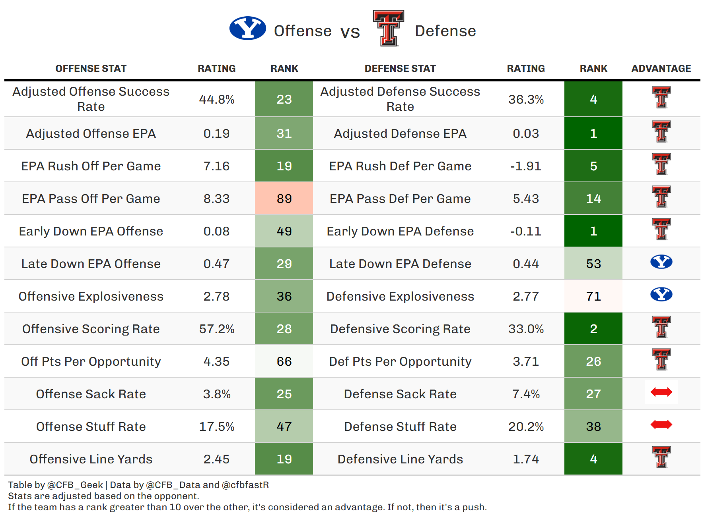Click the BYU logo in the title
The image size is (704, 521).
coord(247,29)
